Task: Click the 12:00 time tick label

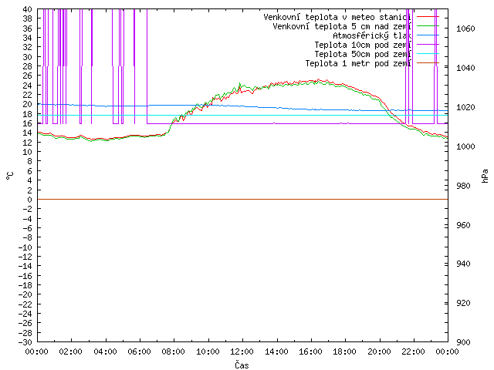Action: [x=242, y=351]
